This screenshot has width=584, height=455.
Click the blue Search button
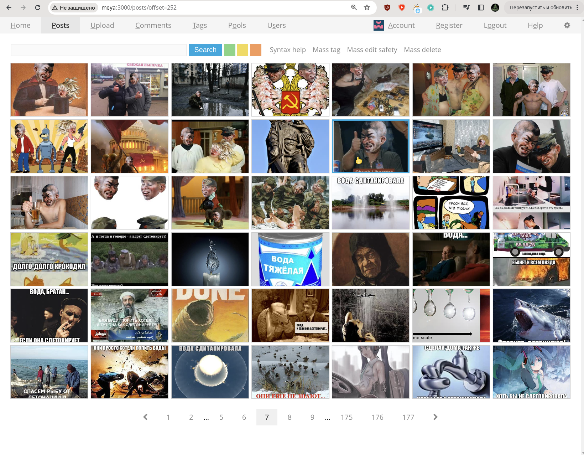[205, 50]
